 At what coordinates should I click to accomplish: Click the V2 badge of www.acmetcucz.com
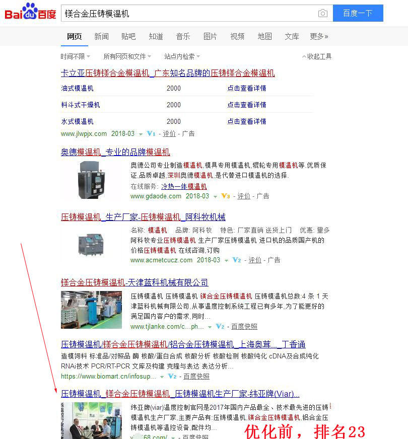(237, 260)
